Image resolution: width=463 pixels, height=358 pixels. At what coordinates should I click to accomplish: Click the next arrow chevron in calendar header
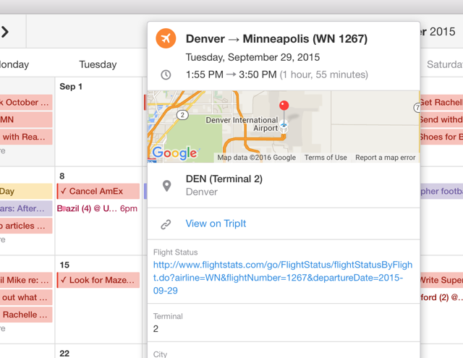tap(5, 32)
